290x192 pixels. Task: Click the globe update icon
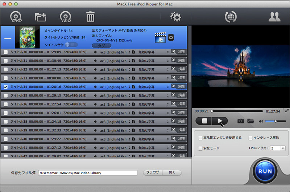pos(231,17)
